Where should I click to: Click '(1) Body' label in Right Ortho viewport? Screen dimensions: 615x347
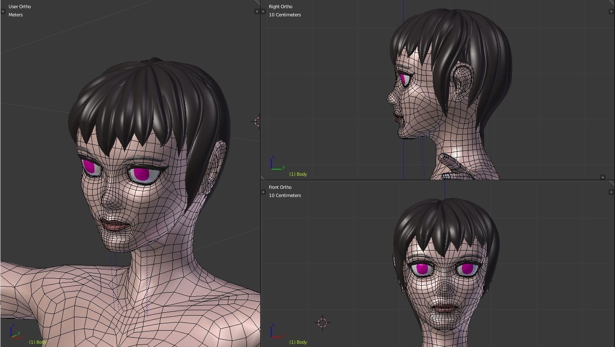click(298, 174)
